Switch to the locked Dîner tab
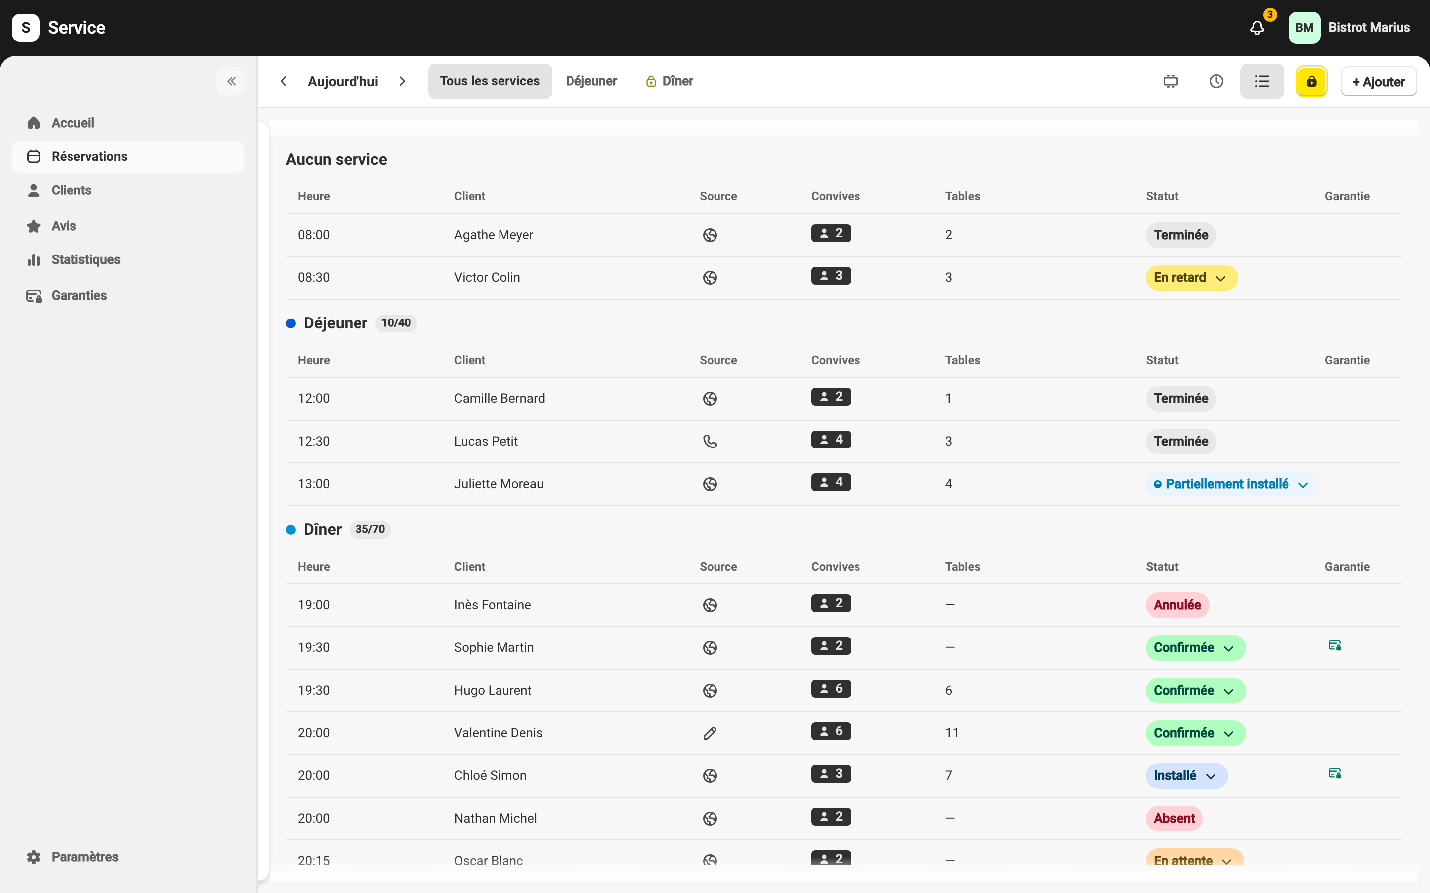The height and width of the screenshot is (893, 1430). [x=669, y=81]
